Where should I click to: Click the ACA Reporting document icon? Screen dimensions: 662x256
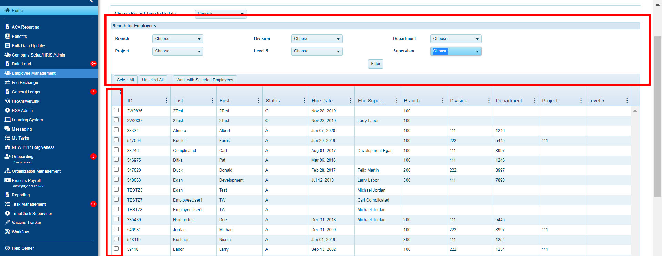tap(7, 27)
